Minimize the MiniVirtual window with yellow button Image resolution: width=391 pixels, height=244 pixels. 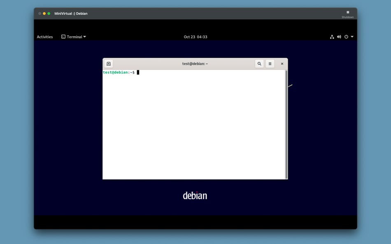(44, 14)
